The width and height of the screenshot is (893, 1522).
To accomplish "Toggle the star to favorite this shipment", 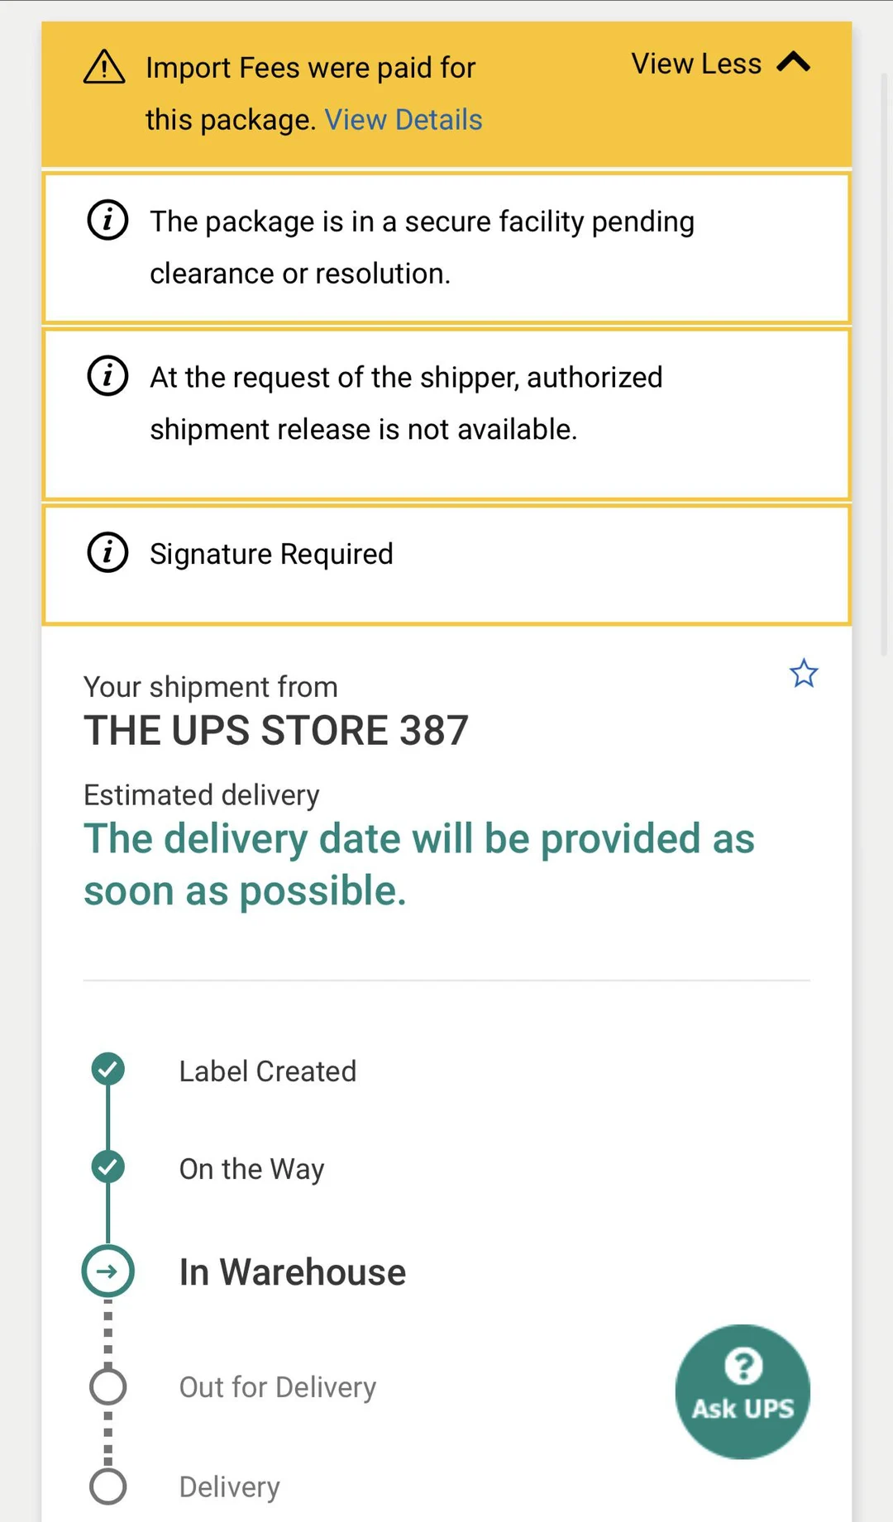I will click(x=803, y=674).
